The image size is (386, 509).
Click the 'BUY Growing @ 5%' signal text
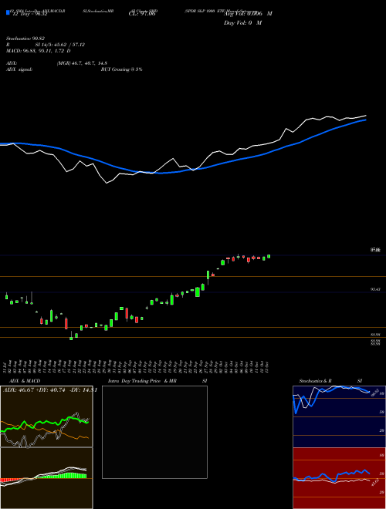(121, 69)
